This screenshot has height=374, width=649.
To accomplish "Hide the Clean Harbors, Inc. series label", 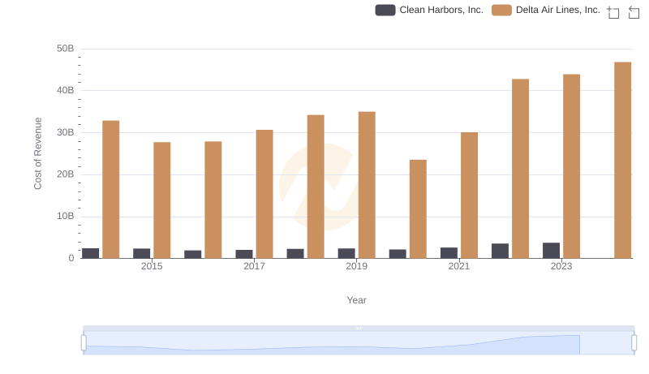I will (x=441, y=10).
